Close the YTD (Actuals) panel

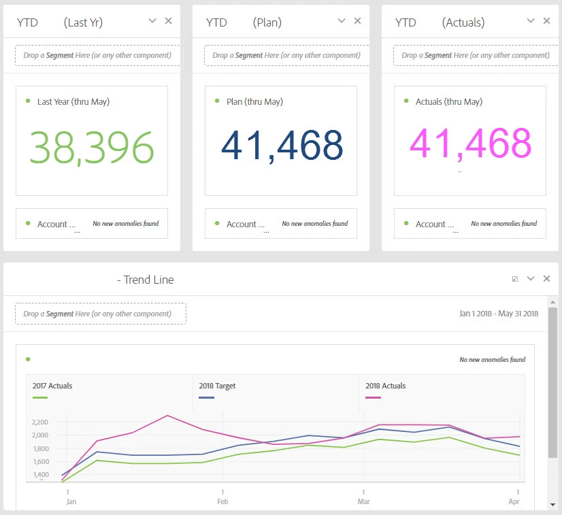(x=546, y=21)
